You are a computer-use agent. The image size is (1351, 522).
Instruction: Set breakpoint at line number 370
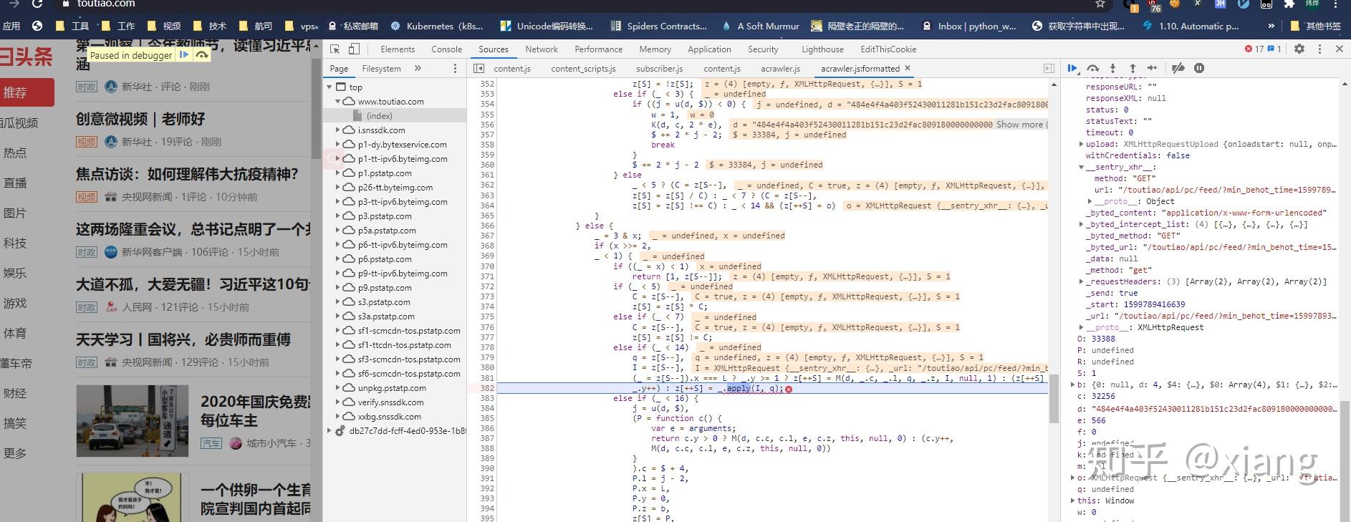point(487,266)
